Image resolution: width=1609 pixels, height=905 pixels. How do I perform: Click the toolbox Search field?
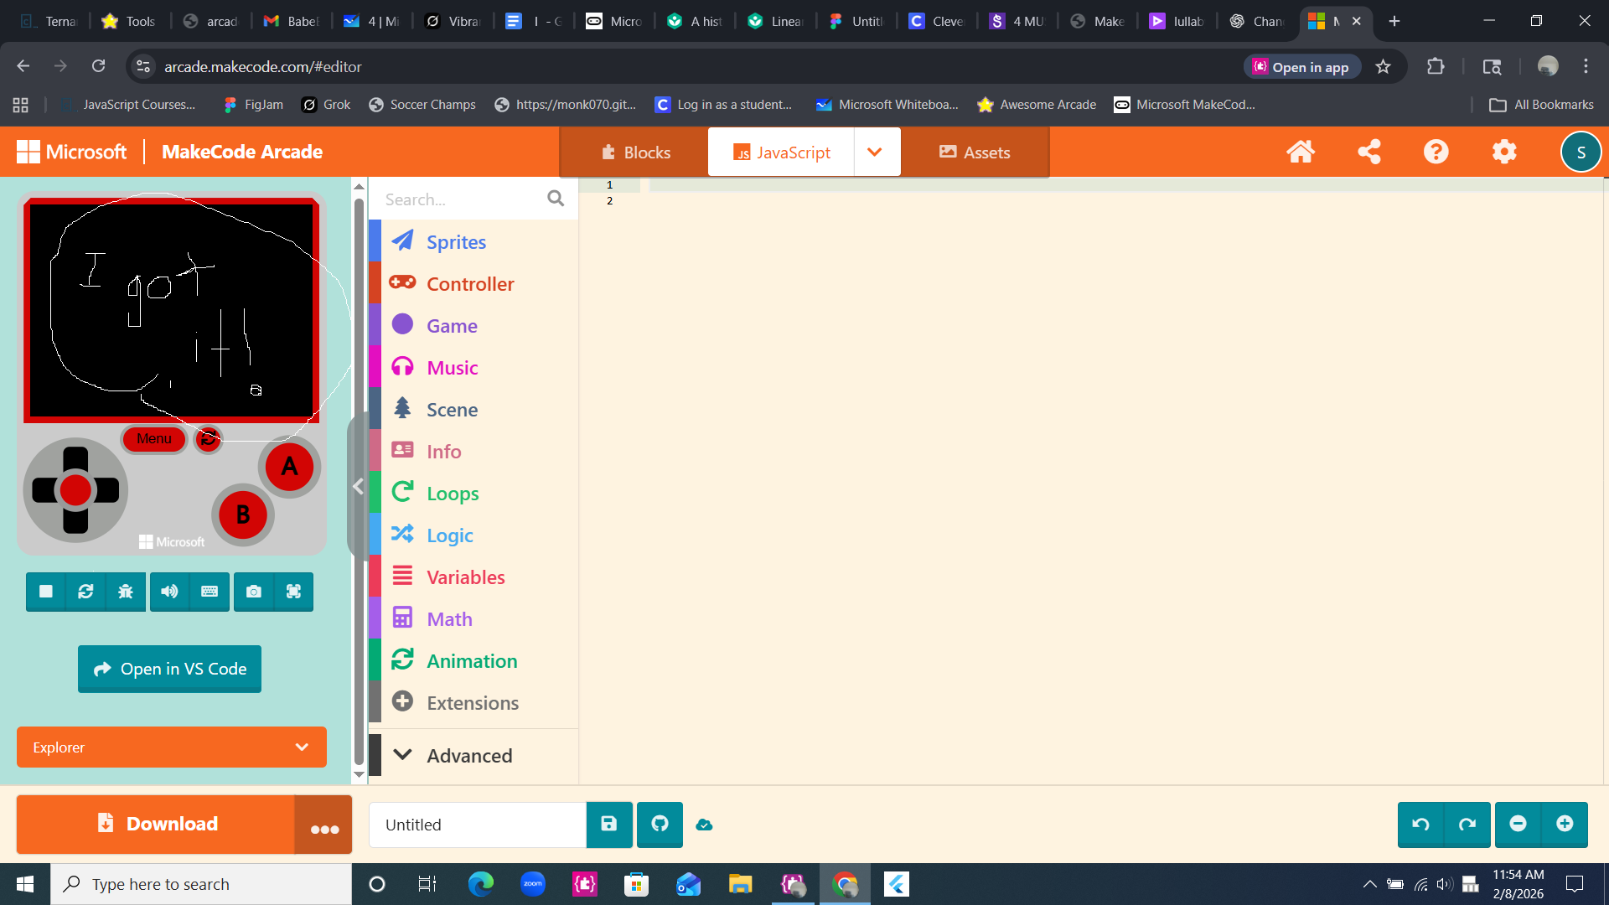pos(461,199)
